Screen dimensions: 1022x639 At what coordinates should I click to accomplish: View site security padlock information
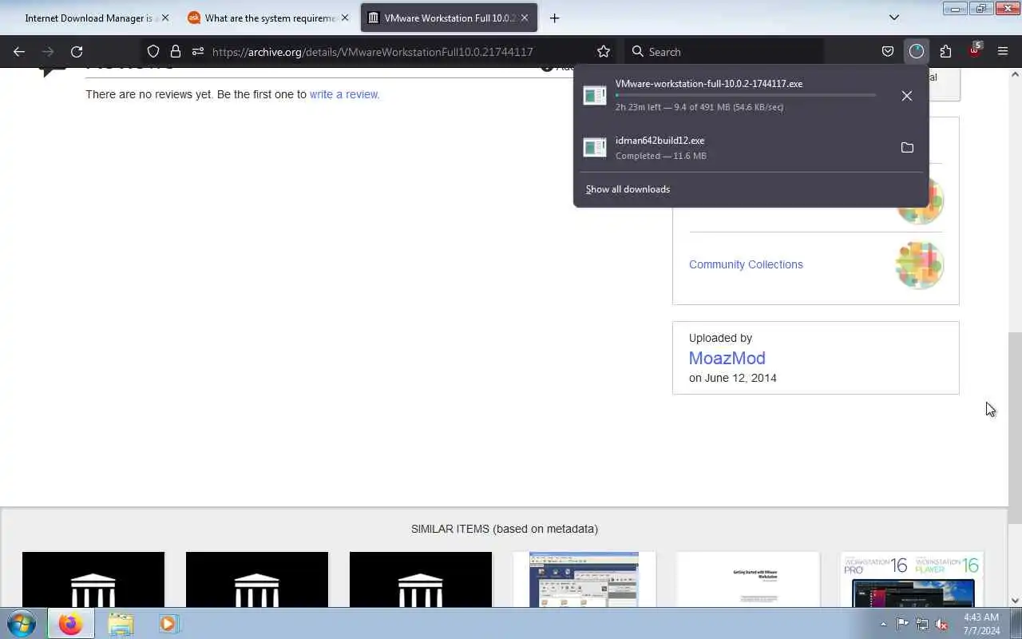click(x=176, y=52)
